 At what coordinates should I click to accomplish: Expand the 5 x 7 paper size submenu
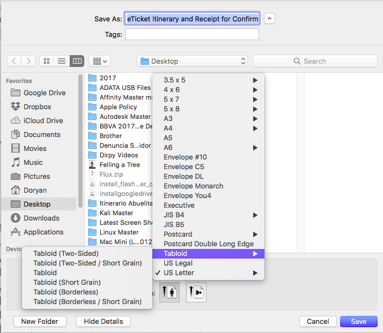[x=208, y=99]
